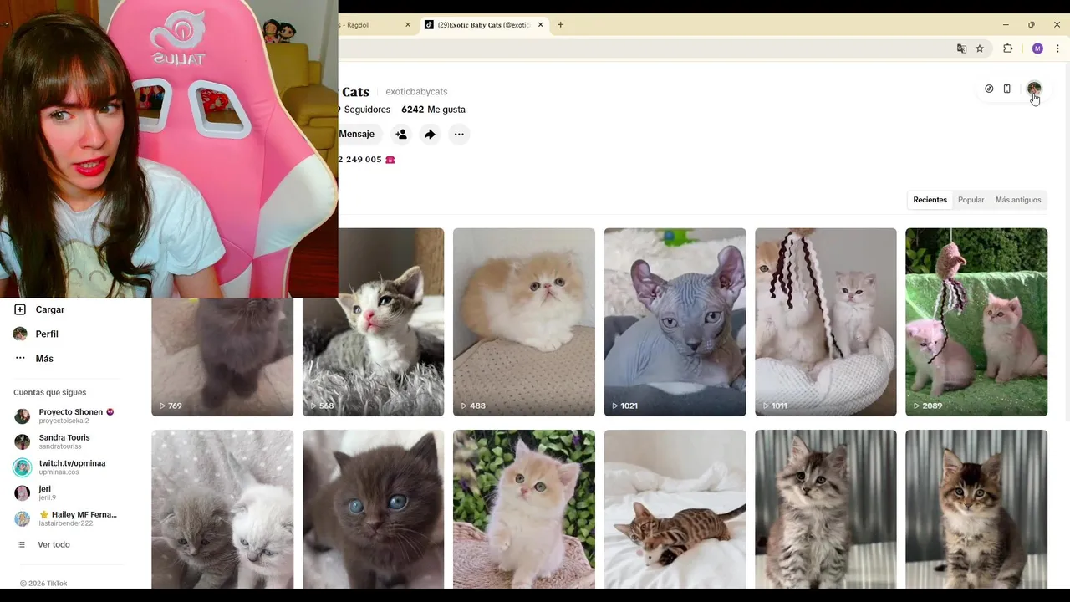This screenshot has height=602, width=1070.
Task: Open the dark blue-eyed kitten video
Action: click(374, 509)
